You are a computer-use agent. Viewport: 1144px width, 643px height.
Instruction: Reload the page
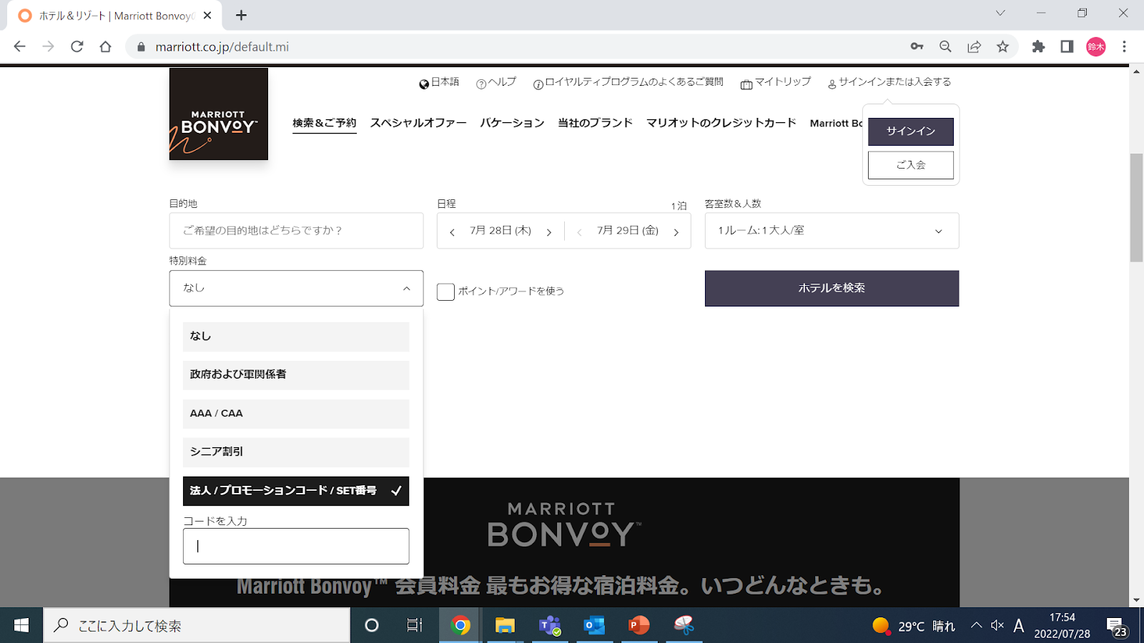(x=77, y=46)
